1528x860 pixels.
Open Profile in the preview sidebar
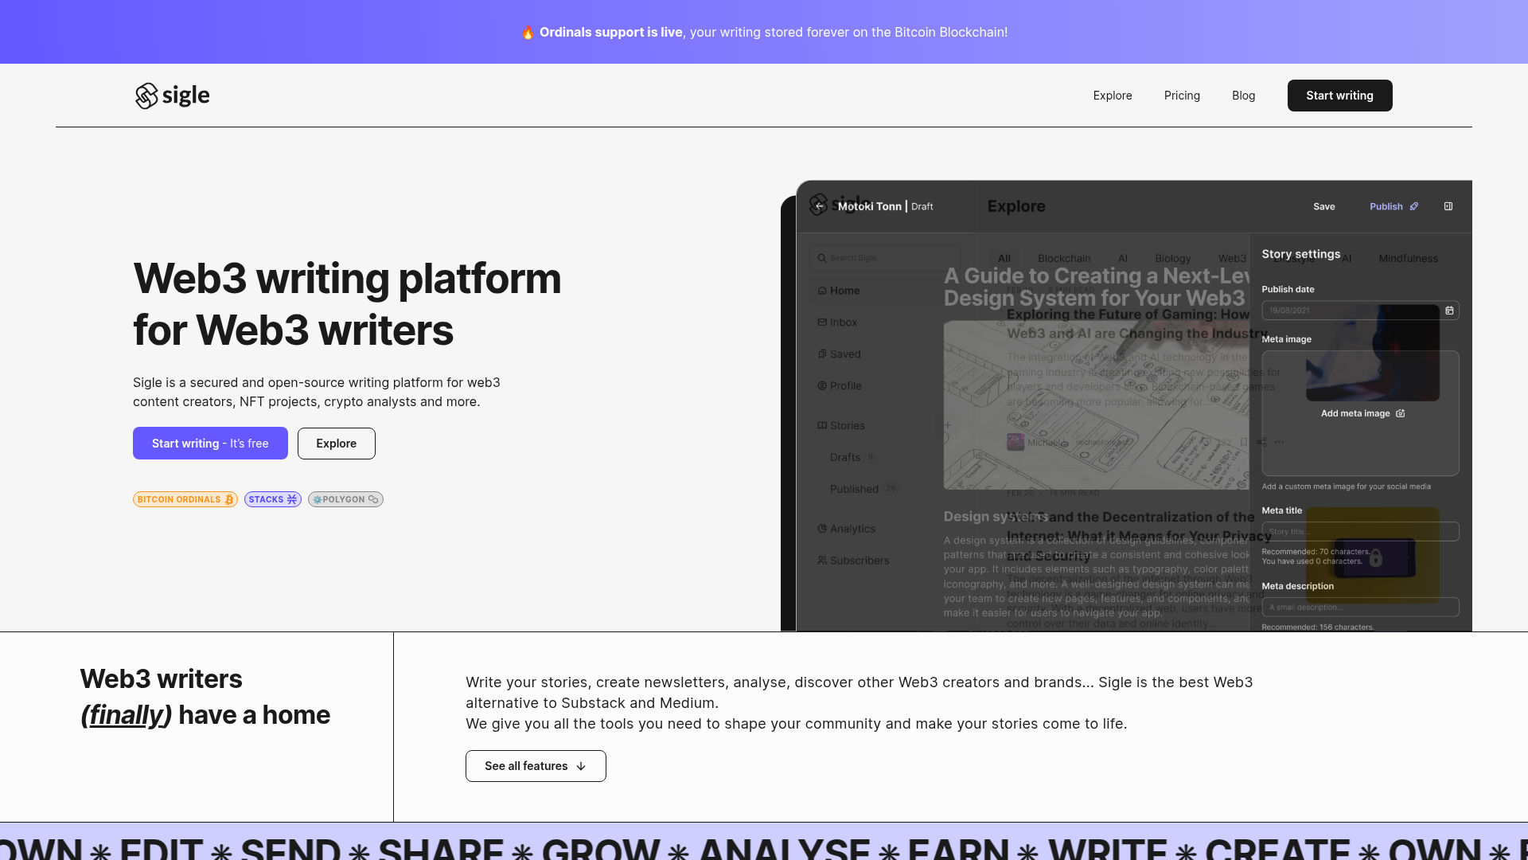(840, 386)
